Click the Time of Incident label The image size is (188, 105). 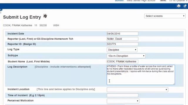pyautogui.click(x=26, y=95)
